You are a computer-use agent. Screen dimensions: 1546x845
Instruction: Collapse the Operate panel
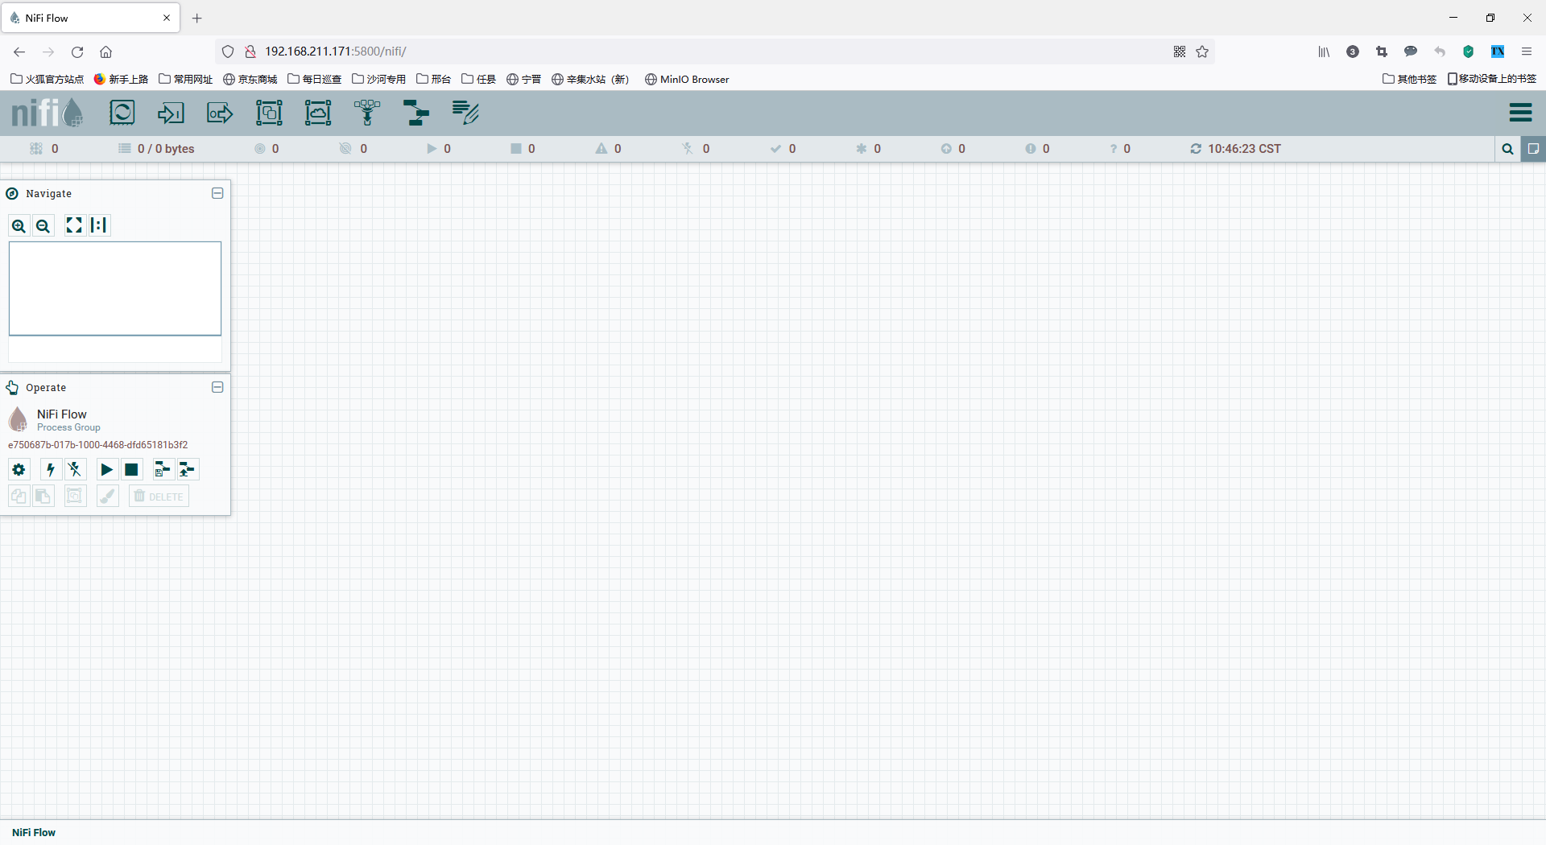[x=217, y=387]
